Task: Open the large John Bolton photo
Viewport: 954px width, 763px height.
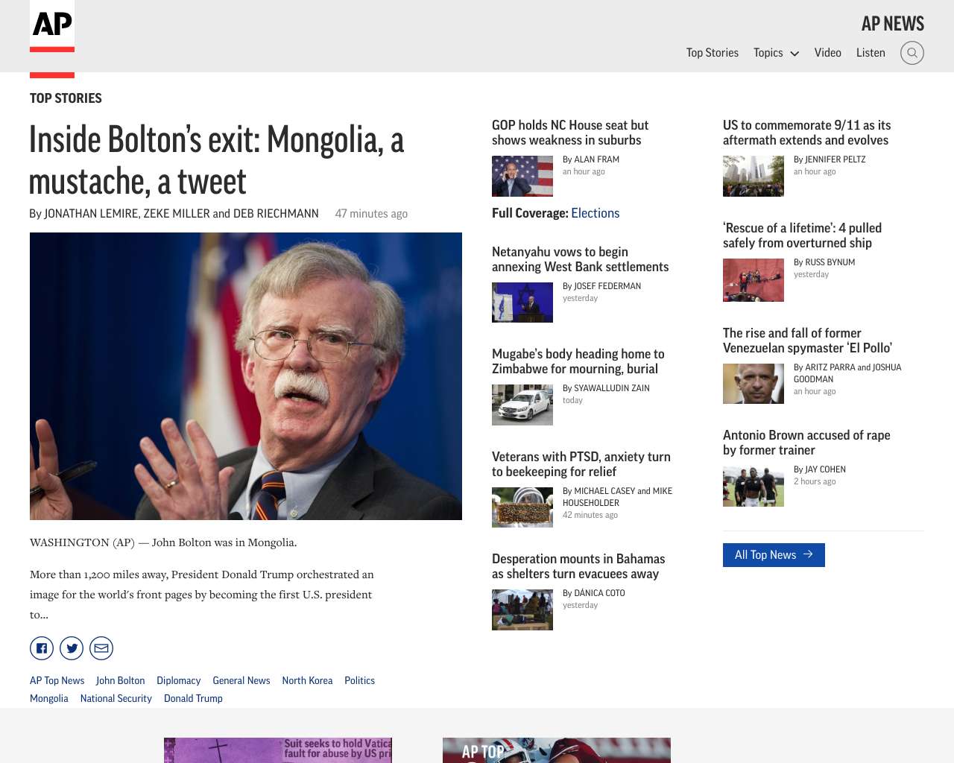Action: (246, 376)
